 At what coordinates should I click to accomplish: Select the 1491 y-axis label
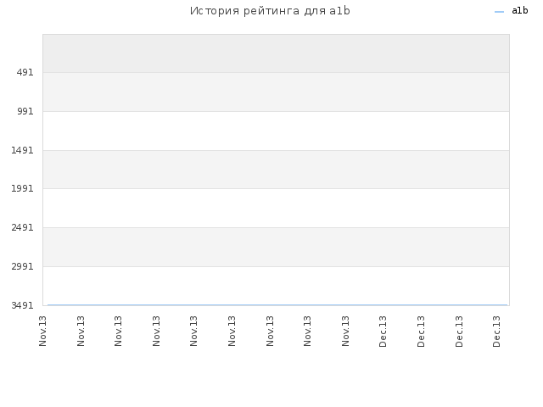pos(22,150)
